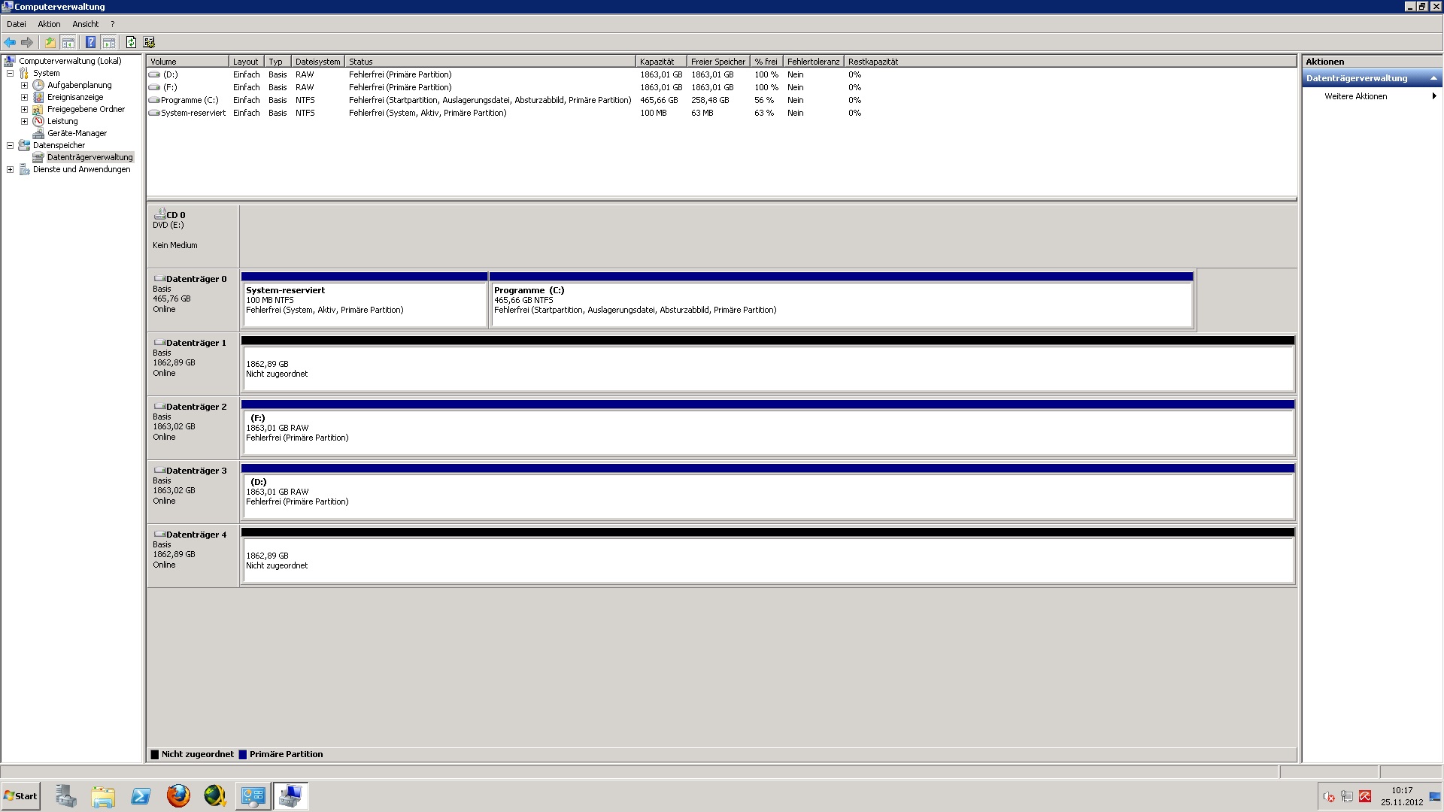
Task: Open Firefox from the taskbar
Action: pos(178,795)
